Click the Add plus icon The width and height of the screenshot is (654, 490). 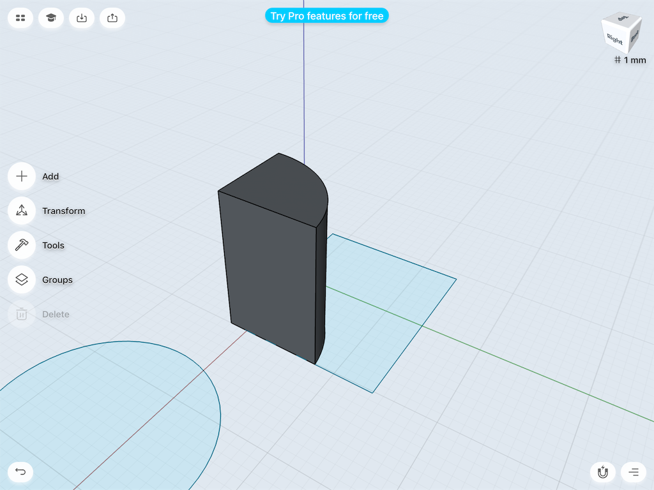pyautogui.click(x=22, y=176)
